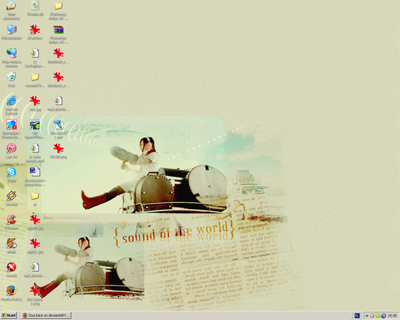This screenshot has width=400, height=320.
Task: Switch to SourJuice on deviantART taskbar window
Action: click(46, 315)
